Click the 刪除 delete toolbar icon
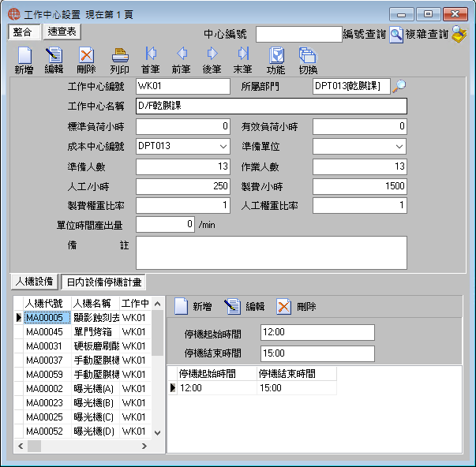The height and width of the screenshot is (467, 476). [86, 55]
